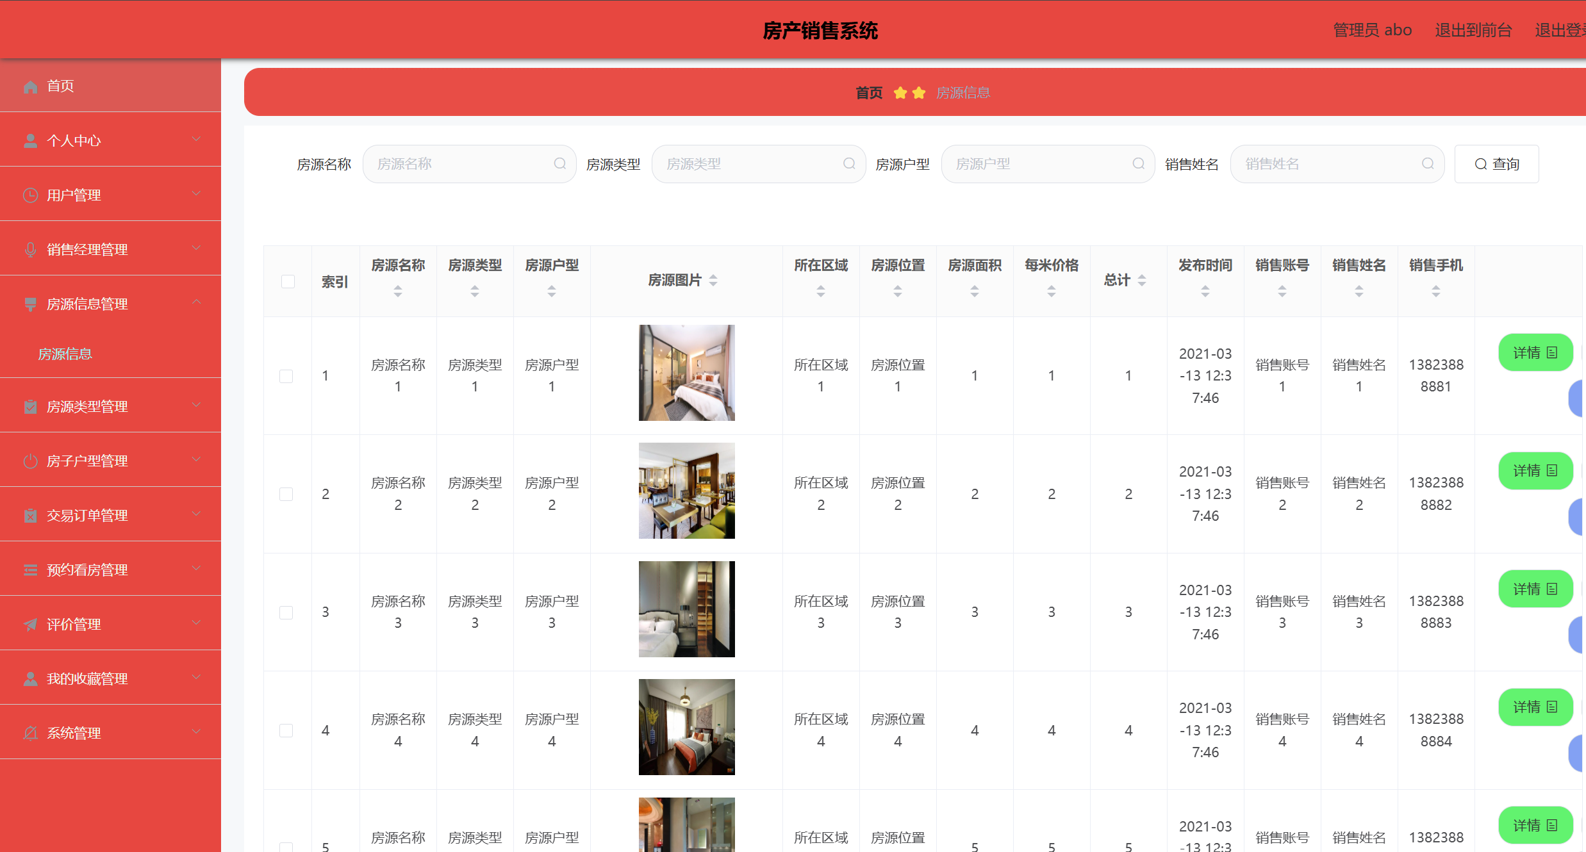Click the clock icon beside 用户管理

[x=30, y=195]
